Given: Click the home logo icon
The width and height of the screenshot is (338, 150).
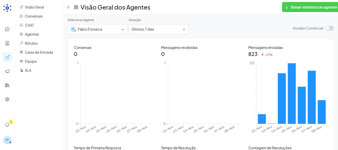Looking at the screenshot, I should pos(7,8).
